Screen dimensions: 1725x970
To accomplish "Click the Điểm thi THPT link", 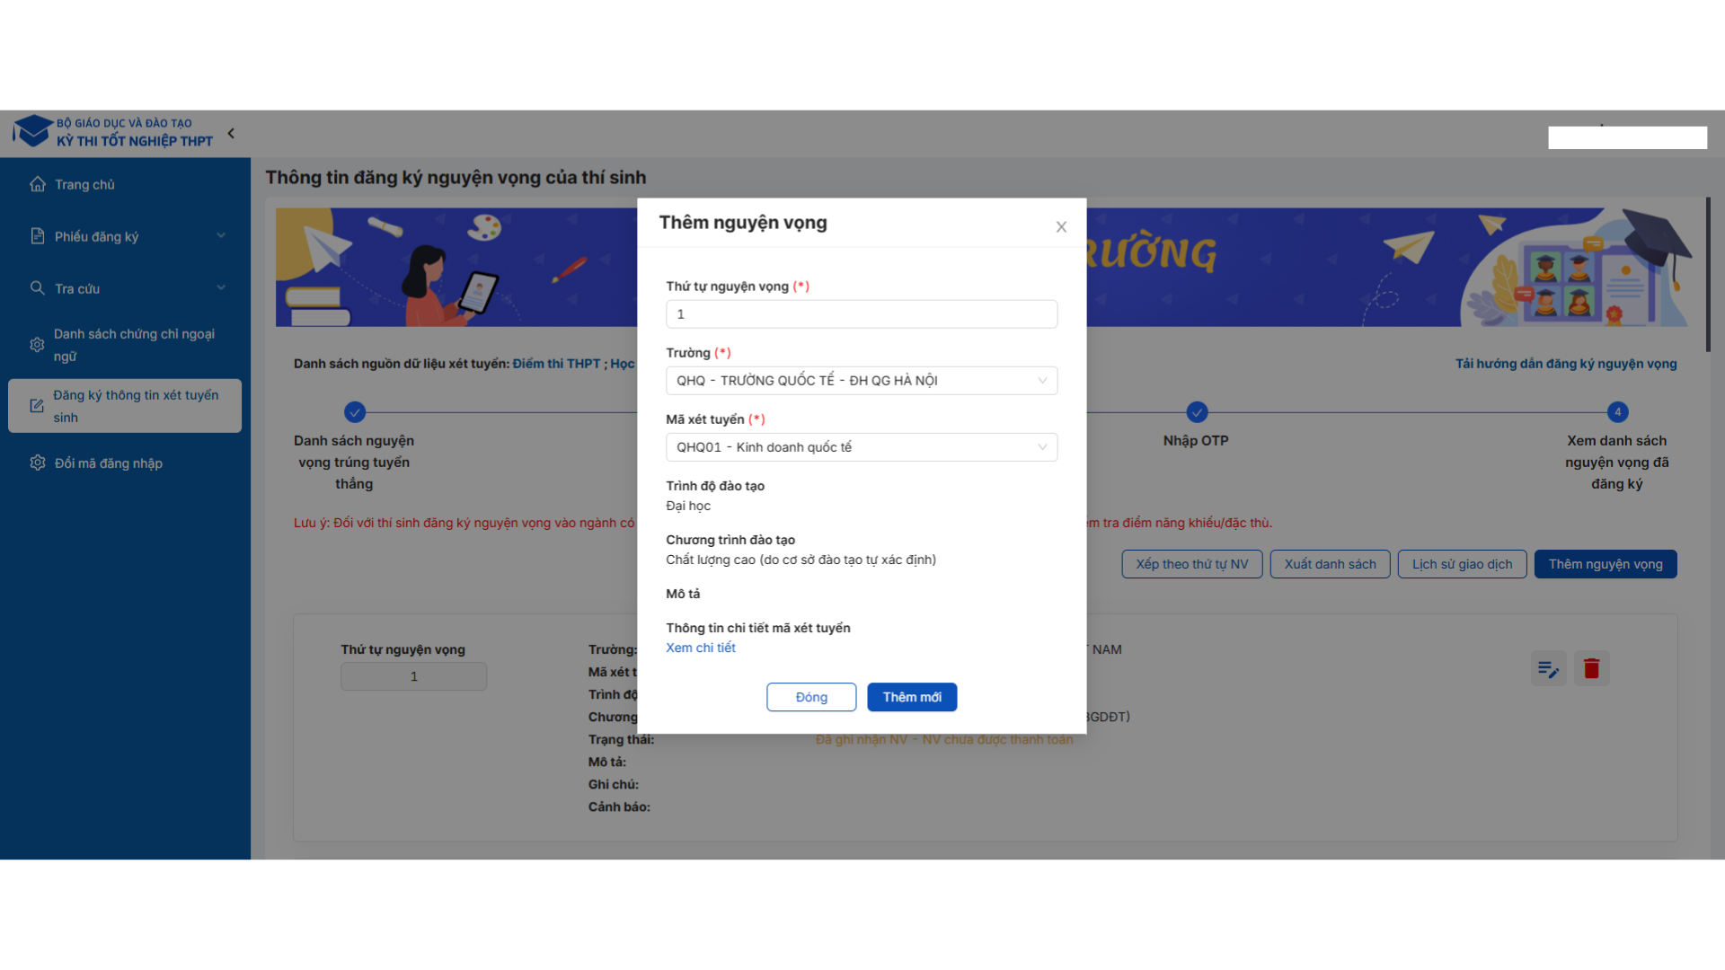I will 556,364.
